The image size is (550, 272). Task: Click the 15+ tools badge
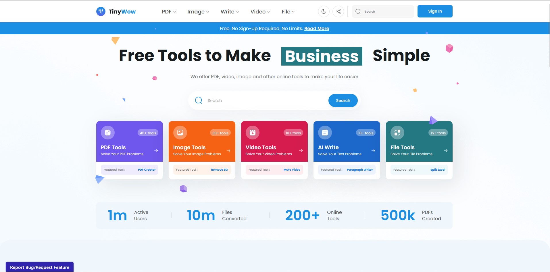438,133
